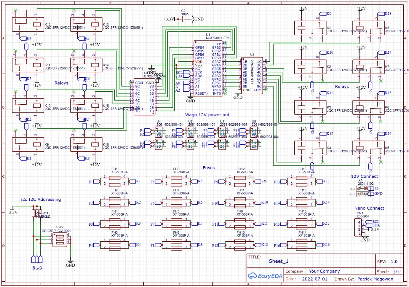Click the i2c I2C Addressing label
The height and width of the screenshot is (287, 409).
(41, 200)
